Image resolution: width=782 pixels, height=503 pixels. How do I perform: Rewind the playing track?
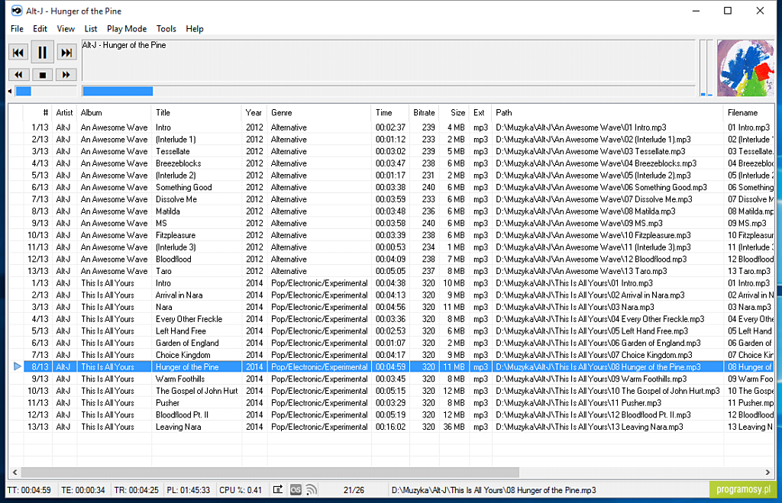(18, 75)
